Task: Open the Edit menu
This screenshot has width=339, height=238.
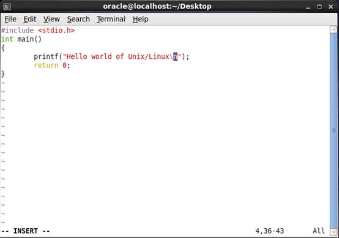Action: [30, 19]
